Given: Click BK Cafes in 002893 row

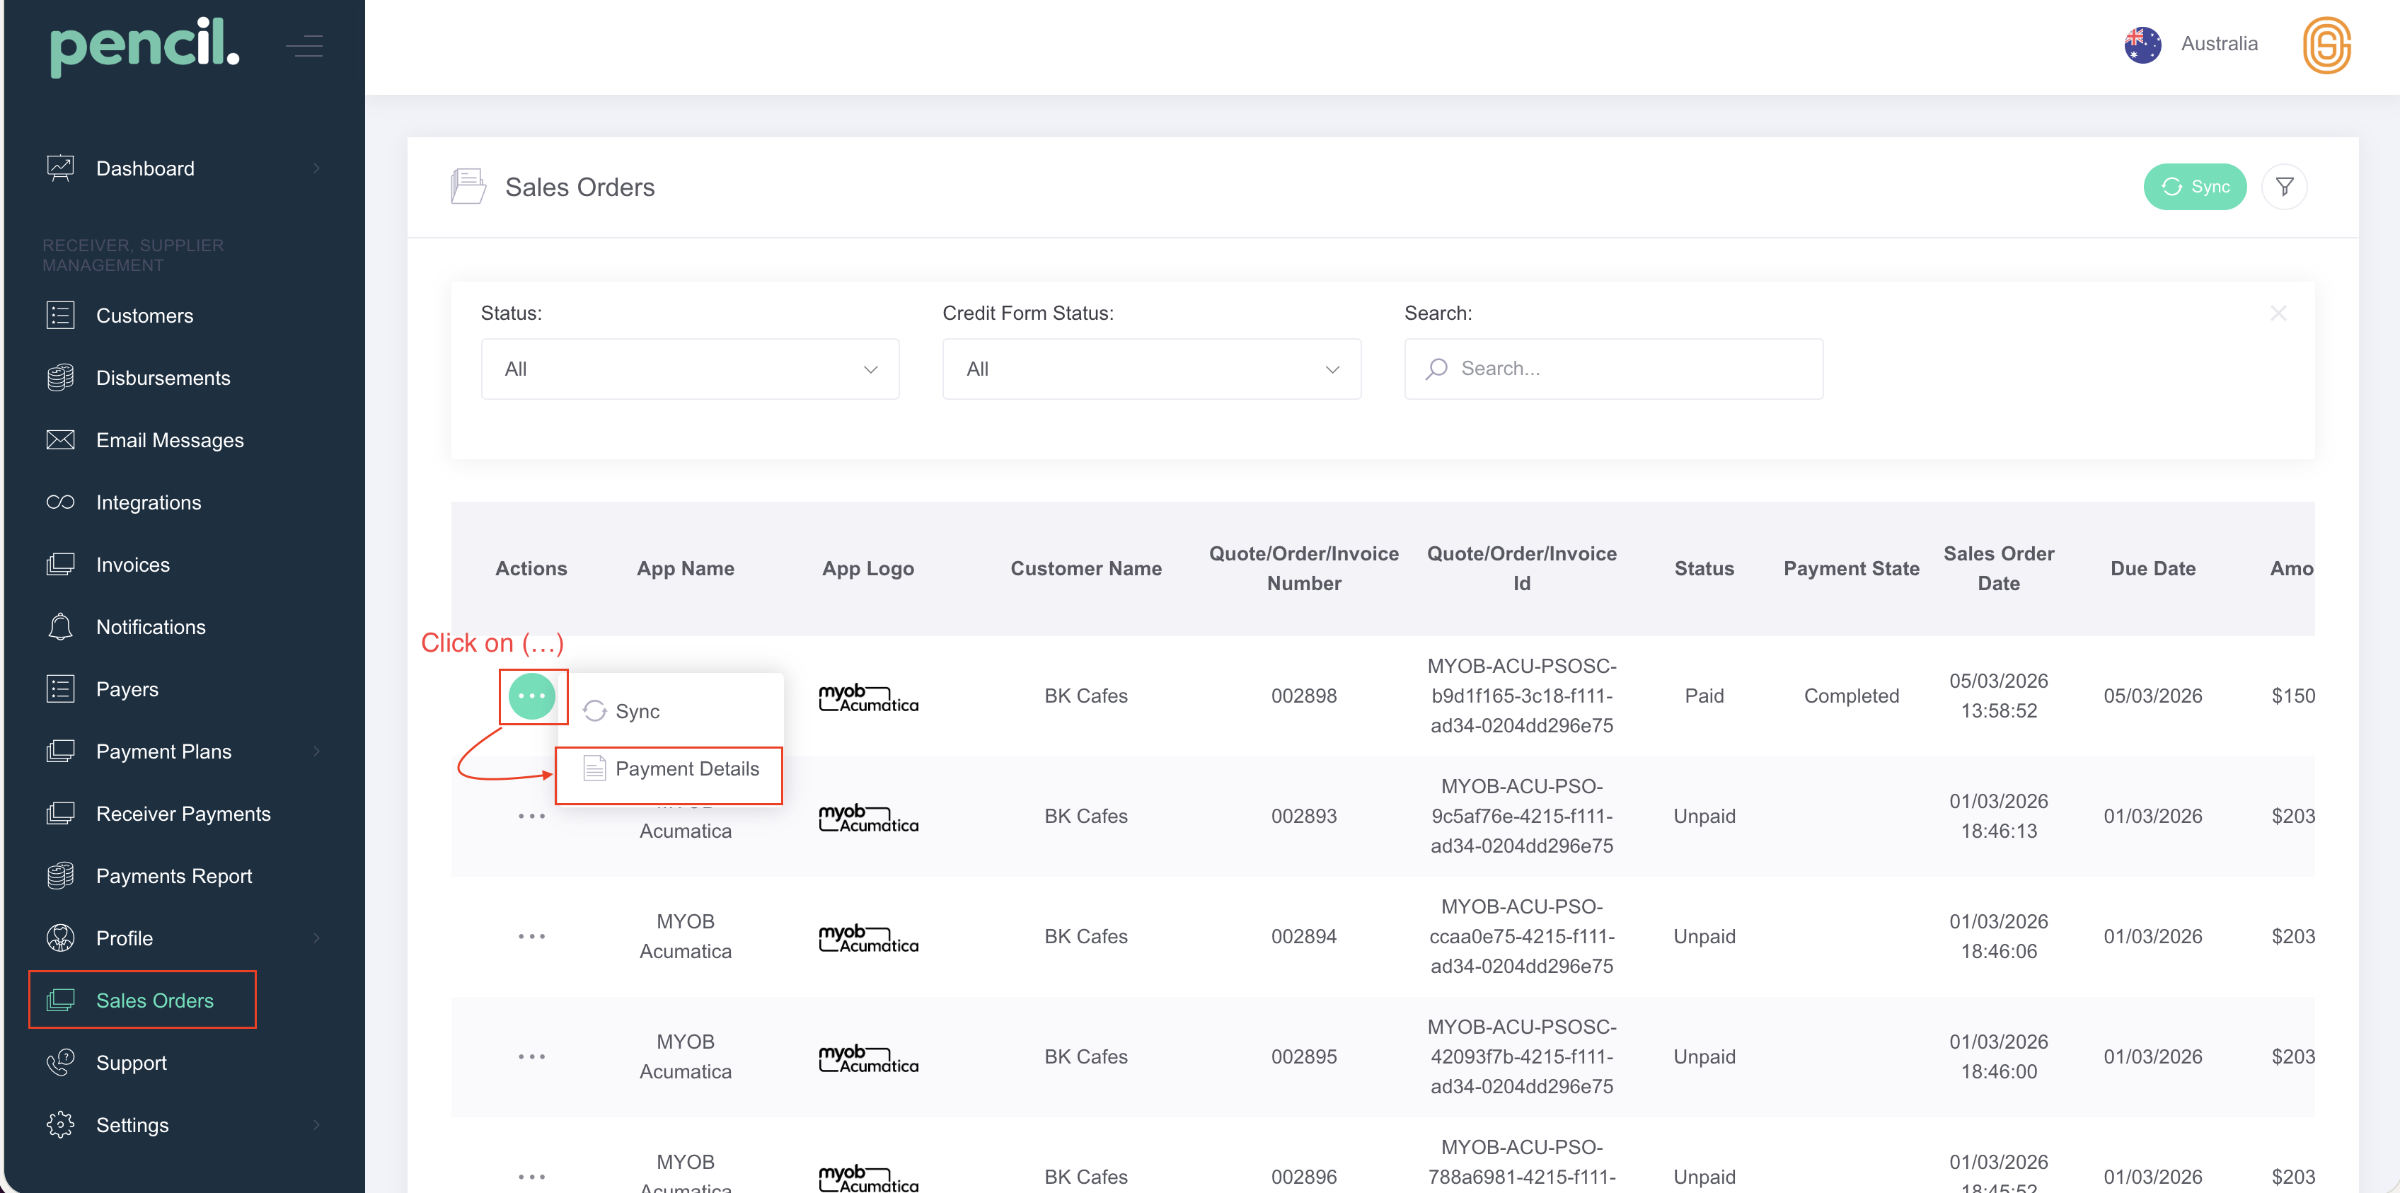Looking at the screenshot, I should tap(1085, 817).
